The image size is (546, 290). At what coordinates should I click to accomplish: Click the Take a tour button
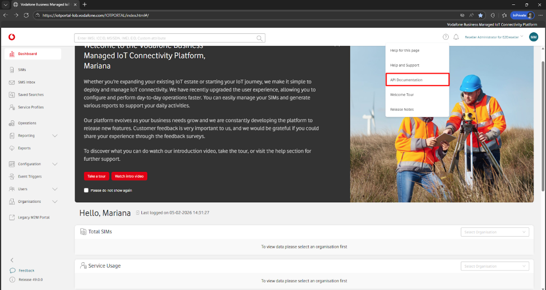(97, 176)
